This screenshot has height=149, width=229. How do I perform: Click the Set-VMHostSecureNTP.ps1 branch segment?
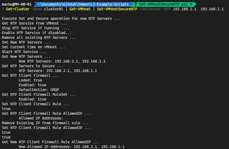point(163,4)
